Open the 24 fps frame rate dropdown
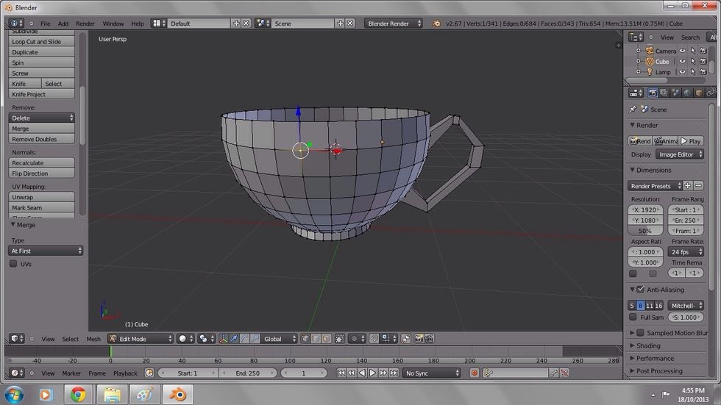The image size is (721, 405). tap(686, 252)
